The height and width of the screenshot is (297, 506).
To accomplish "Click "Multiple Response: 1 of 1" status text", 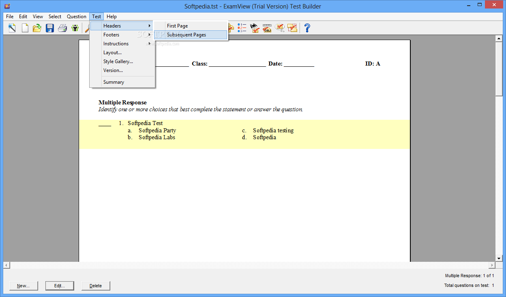I will (x=470, y=276).
